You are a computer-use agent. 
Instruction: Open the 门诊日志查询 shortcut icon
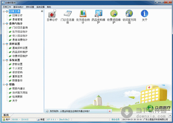coord(67,14)
